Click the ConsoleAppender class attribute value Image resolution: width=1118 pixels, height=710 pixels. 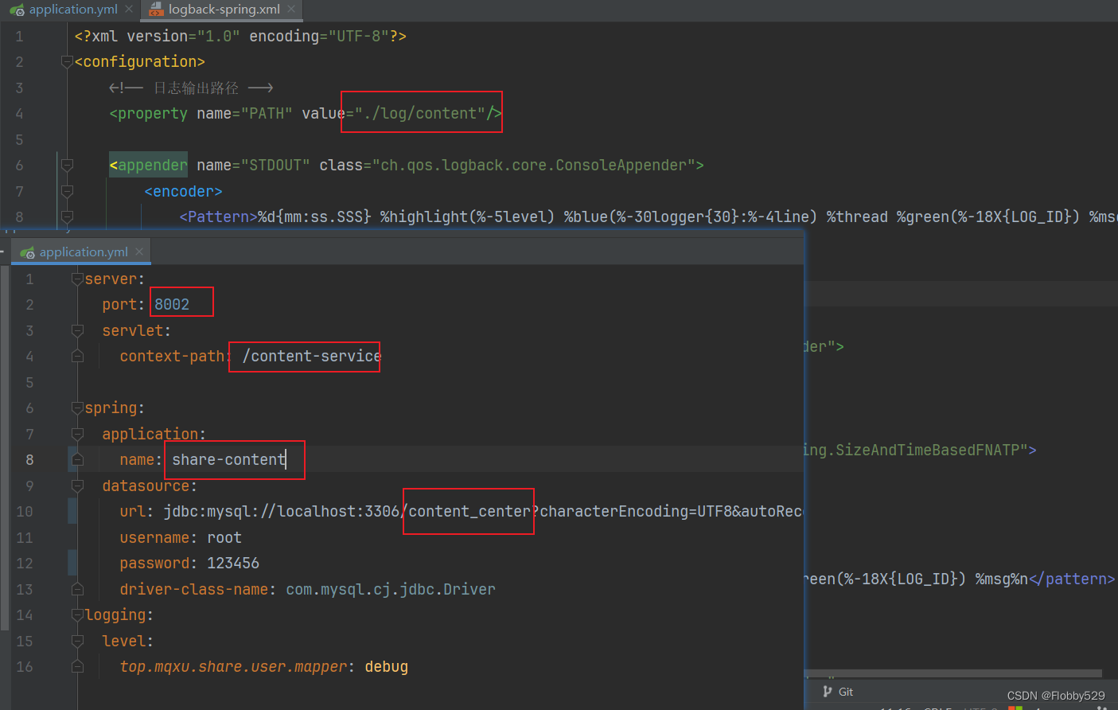pyautogui.click(x=534, y=166)
